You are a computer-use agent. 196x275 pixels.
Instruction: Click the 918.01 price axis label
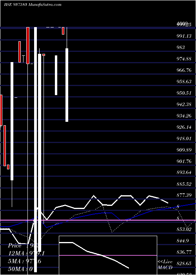(184, 139)
